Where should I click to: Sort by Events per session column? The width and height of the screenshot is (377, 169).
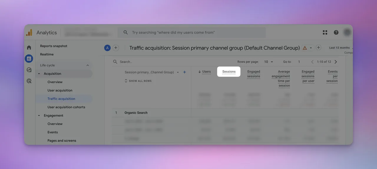(332, 76)
